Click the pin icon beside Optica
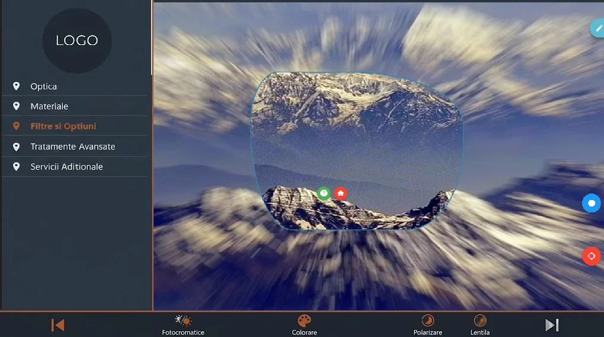Image resolution: width=604 pixels, height=337 pixels. pos(16,86)
